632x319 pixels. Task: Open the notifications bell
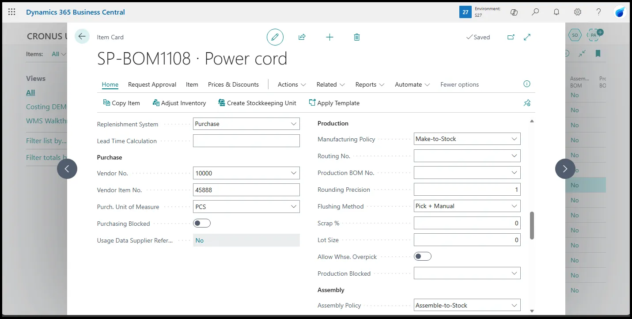click(x=556, y=12)
